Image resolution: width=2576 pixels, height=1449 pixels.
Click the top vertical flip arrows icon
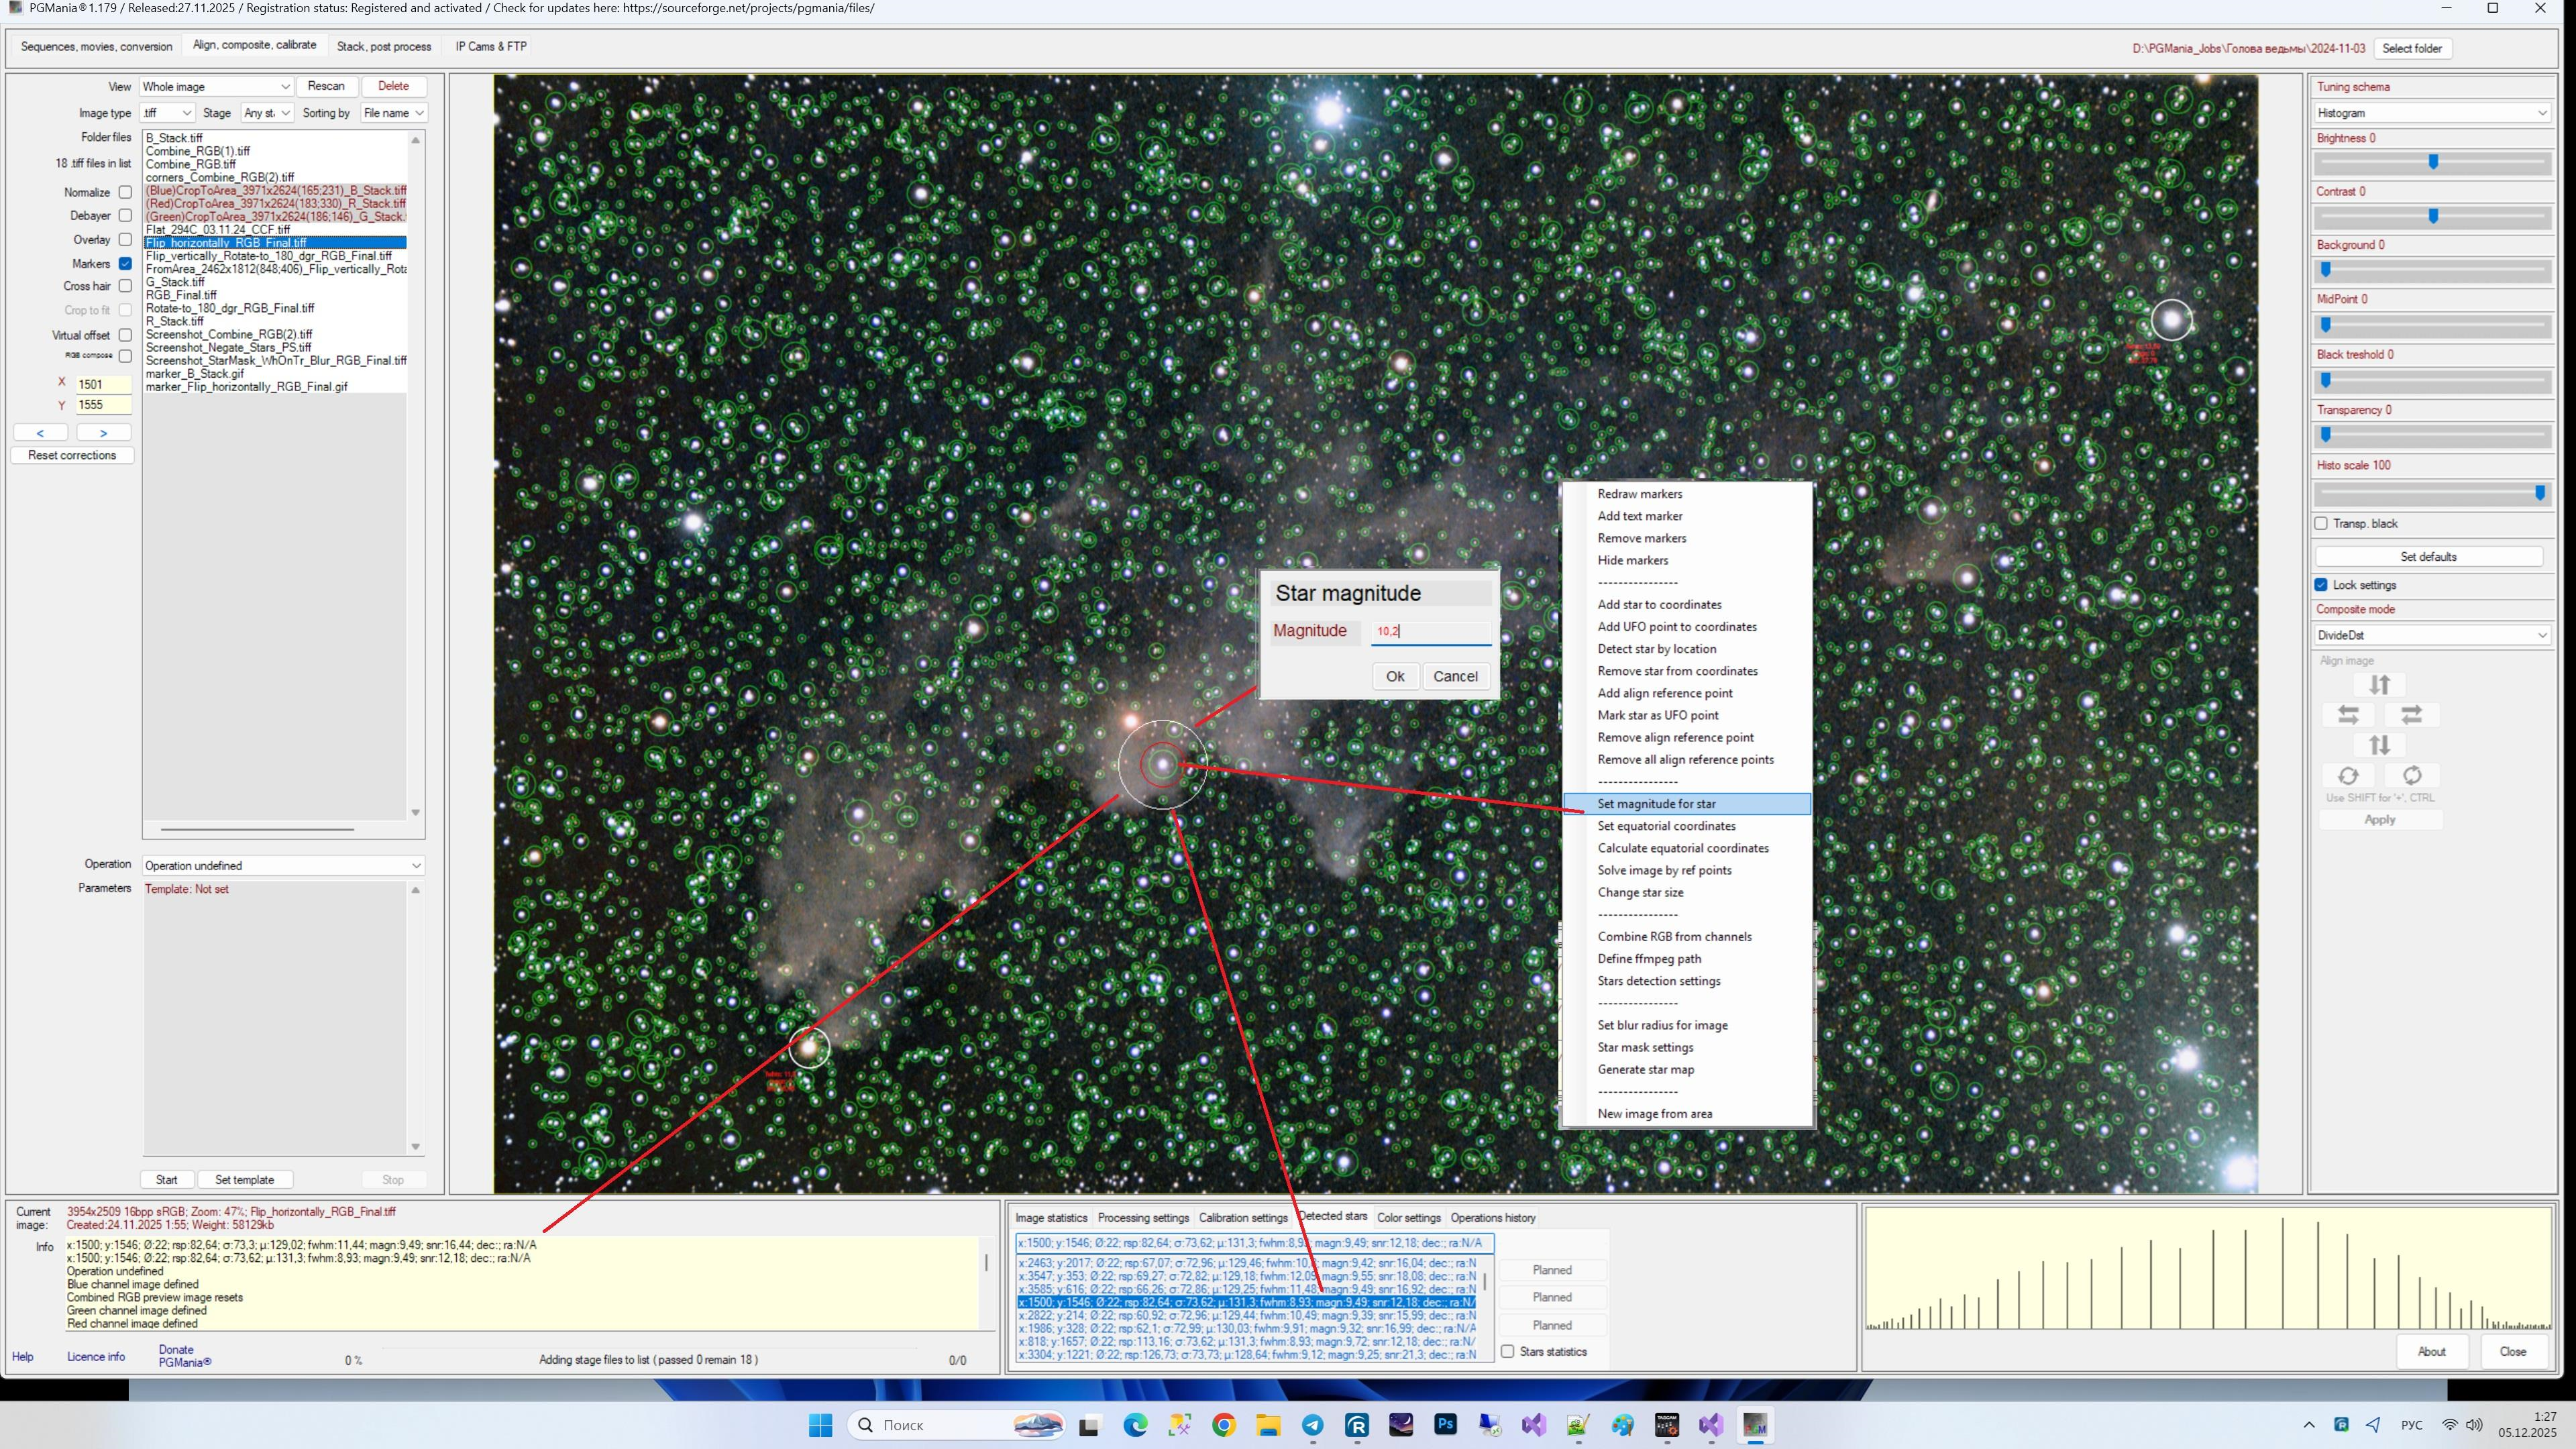[2379, 685]
